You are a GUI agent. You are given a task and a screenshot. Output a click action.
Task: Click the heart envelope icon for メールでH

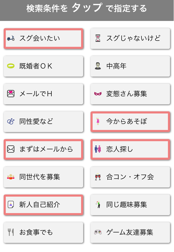pos(11,94)
